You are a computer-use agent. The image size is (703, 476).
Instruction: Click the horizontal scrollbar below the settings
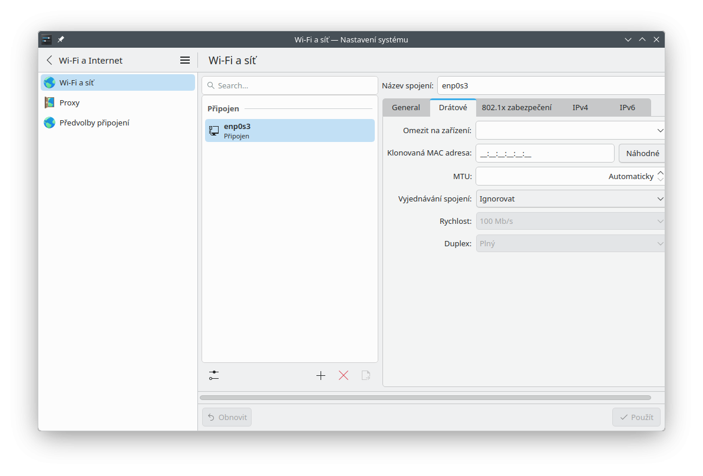click(x=425, y=398)
